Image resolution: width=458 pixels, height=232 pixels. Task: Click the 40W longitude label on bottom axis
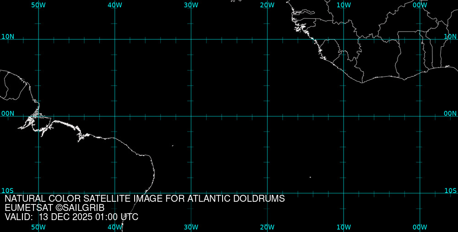coord(114,227)
